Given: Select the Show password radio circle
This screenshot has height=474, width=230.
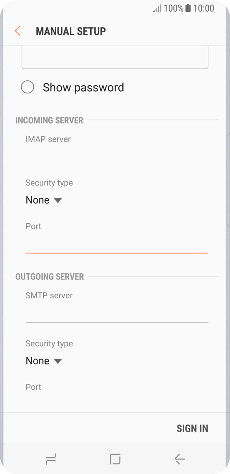Looking at the screenshot, I should pyautogui.click(x=28, y=87).
